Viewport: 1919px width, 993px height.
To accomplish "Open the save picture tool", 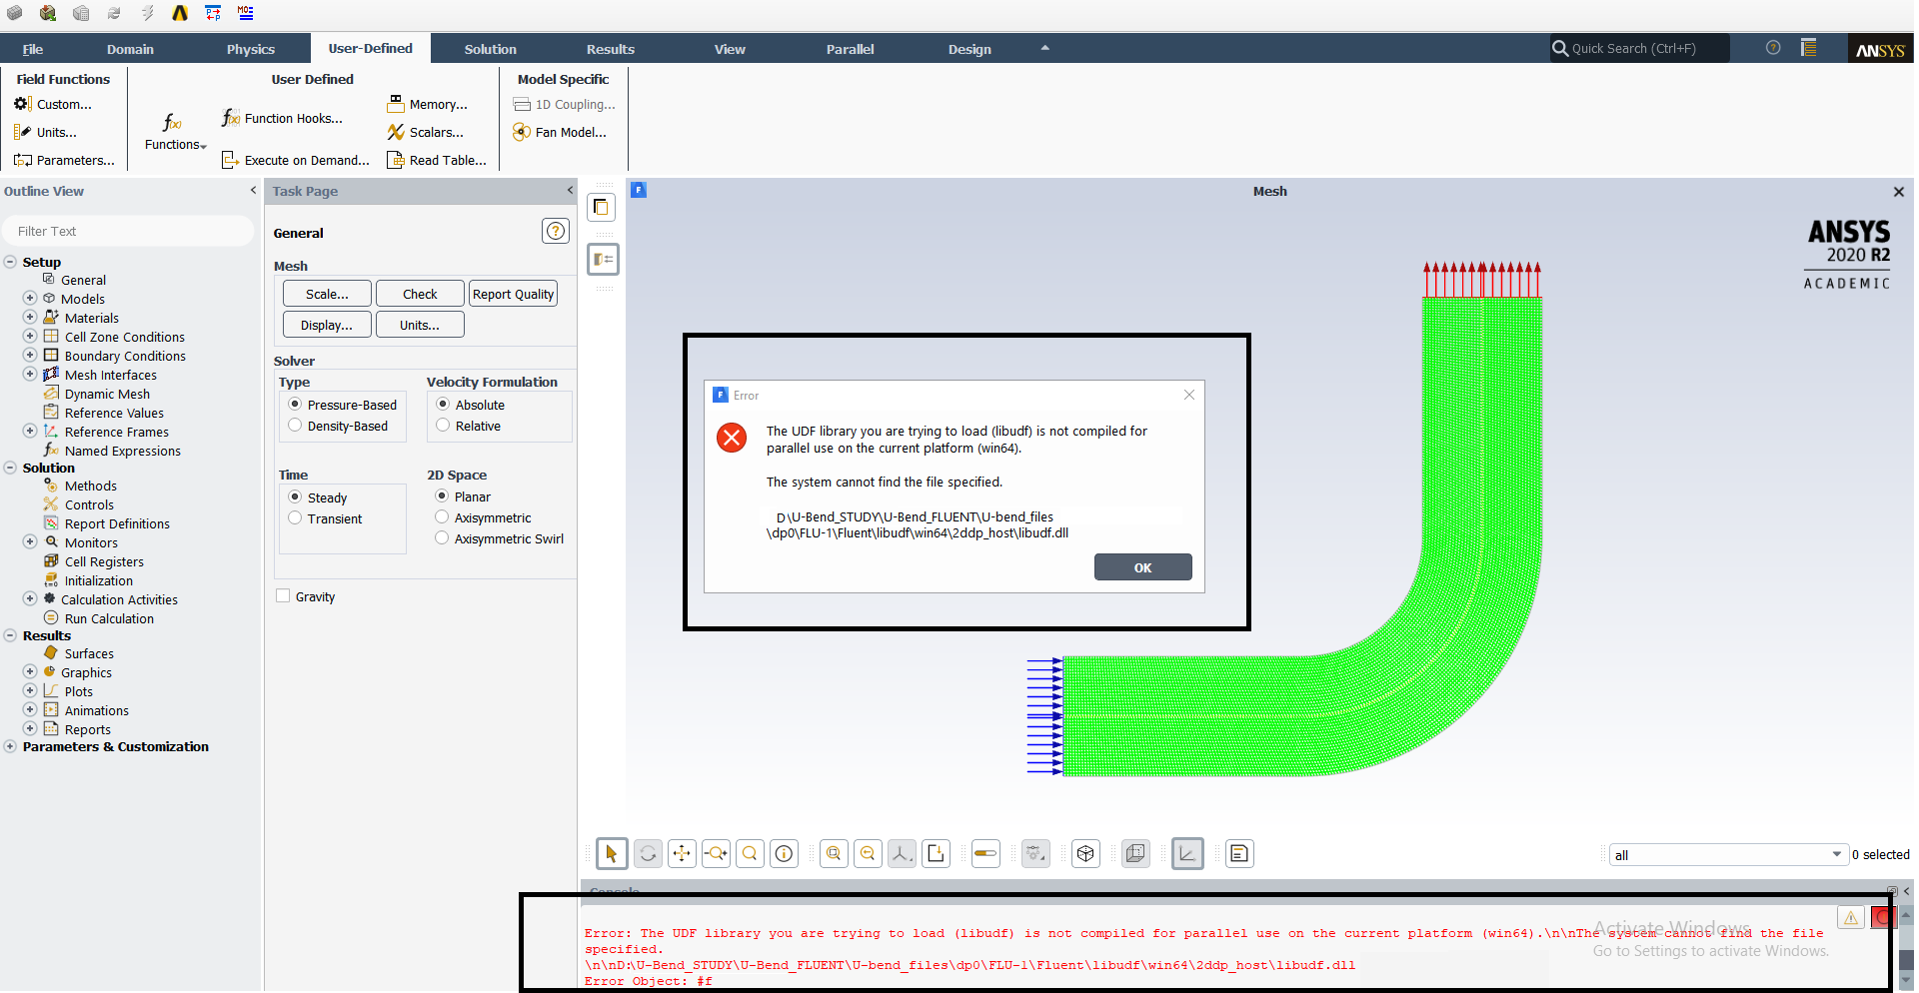I will [x=936, y=853].
